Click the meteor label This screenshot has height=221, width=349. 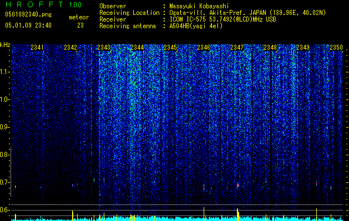point(79,17)
